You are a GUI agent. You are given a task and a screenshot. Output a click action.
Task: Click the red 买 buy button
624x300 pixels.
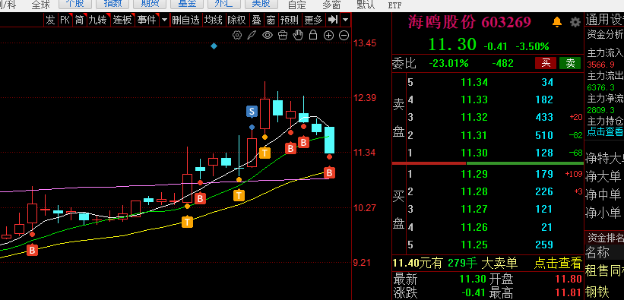546,63
